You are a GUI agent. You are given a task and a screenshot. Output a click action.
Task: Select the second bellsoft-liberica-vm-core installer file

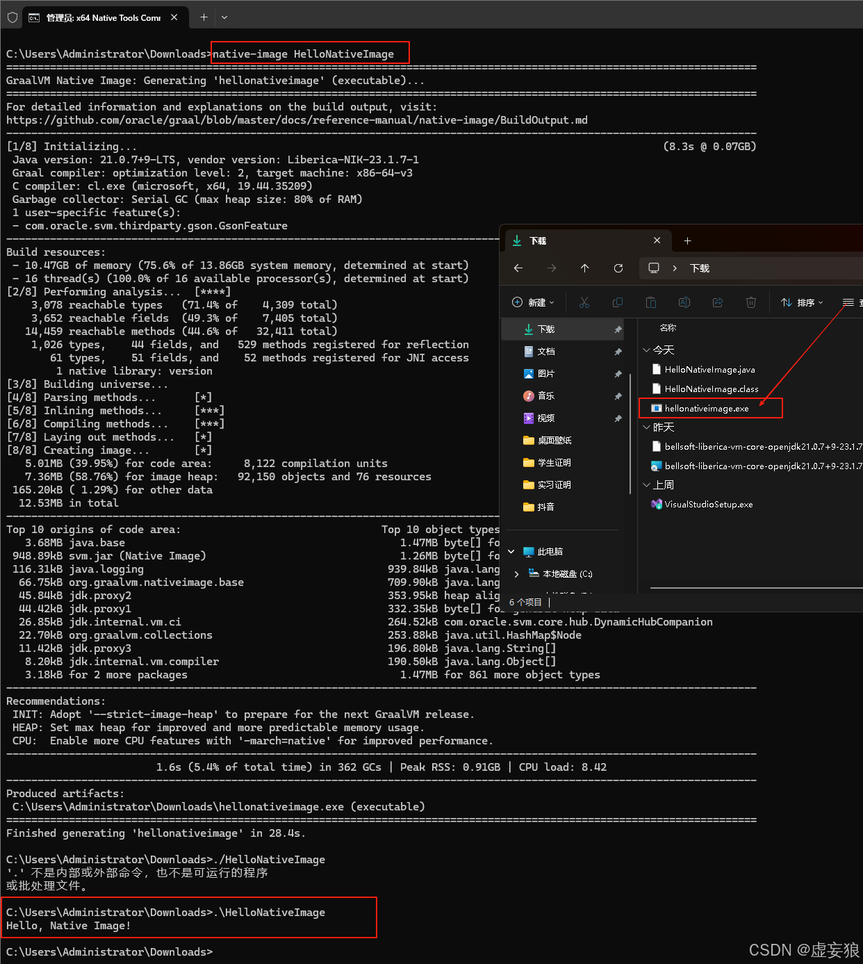click(x=757, y=466)
